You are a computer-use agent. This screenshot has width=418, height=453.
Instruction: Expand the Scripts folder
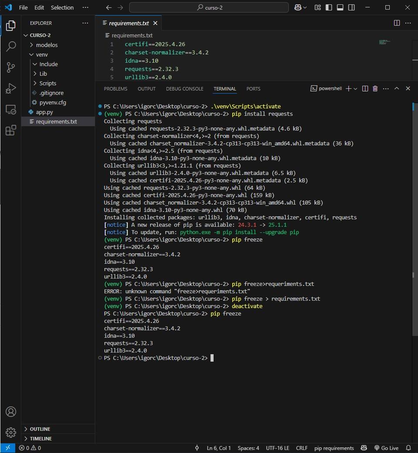58,83
